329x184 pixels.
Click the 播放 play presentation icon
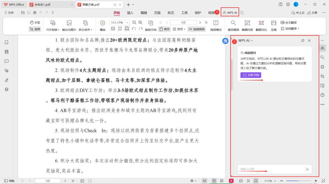(103, 23)
